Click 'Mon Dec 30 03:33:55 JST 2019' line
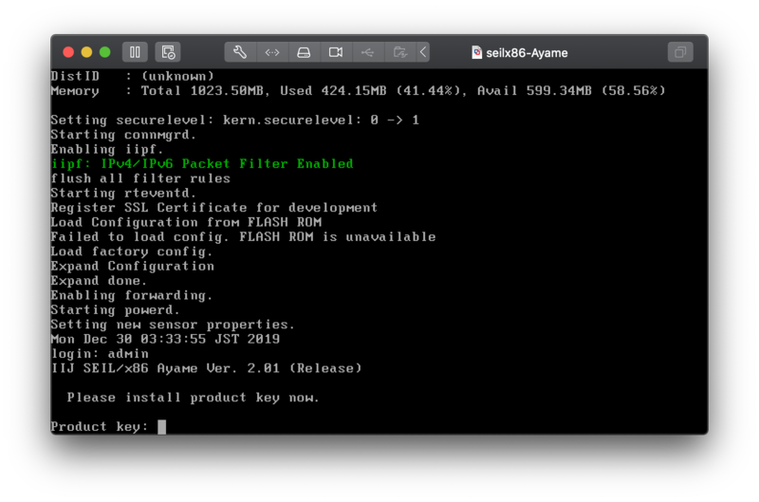 tap(165, 339)
